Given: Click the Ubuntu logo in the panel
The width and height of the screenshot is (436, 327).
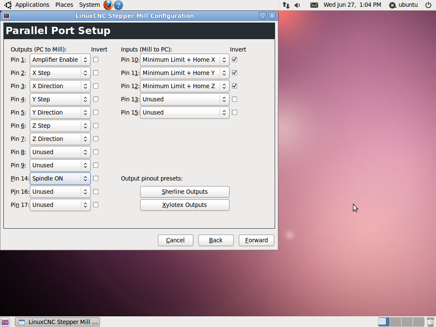Looking at the screenshot, I should point(8,5).
